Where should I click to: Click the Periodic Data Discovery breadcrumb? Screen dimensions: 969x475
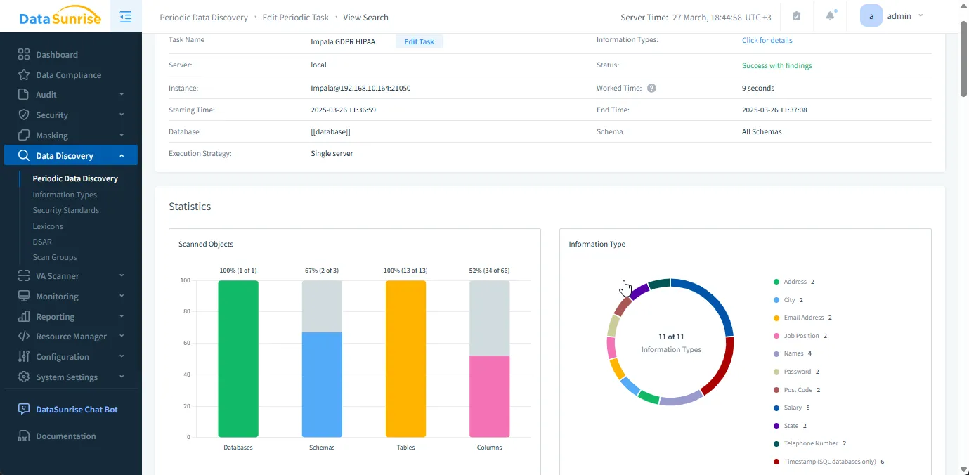tap(204, 18)
